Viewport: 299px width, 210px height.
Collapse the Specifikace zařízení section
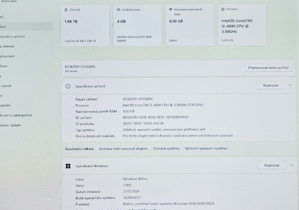[x=290, y=85]
